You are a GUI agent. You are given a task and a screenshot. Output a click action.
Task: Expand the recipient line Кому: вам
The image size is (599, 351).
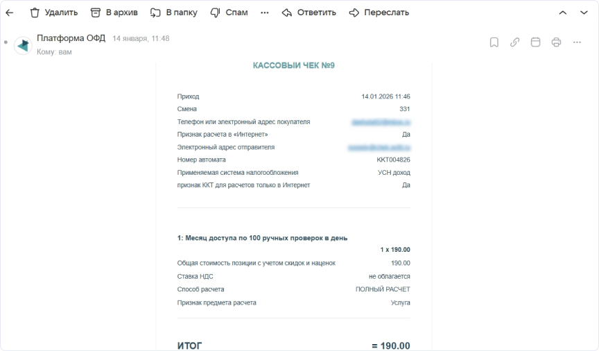[54, 52]
